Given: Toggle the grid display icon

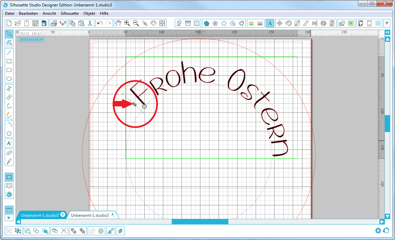Looking at the screenshot, I should (378, 23).
